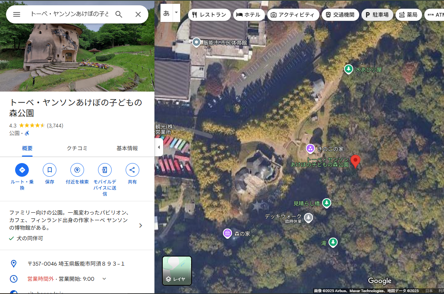Switch to the 基本情報 tab

[127, 148]
